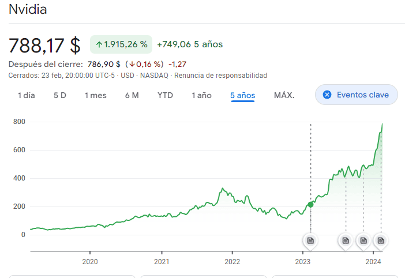Open the key event document icon at late 2023
The height and width of the screenshot is (278, 405).
point(363,240)
